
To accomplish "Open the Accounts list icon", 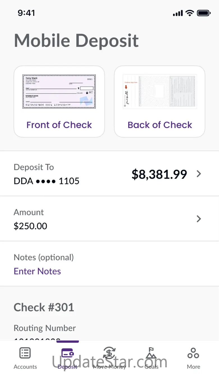I will coord(25,353).
